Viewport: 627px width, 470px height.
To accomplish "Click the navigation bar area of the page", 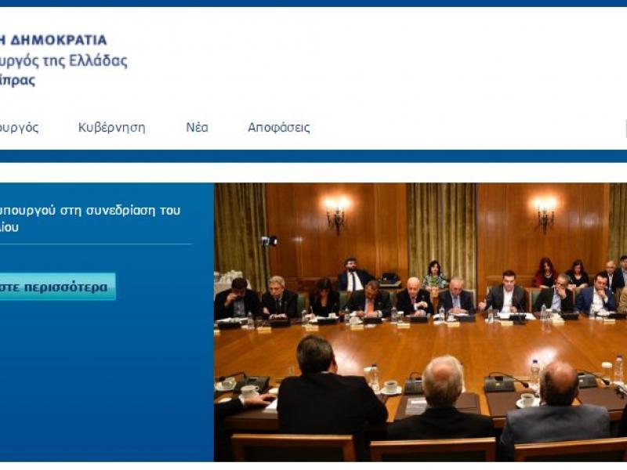I will tap(313, 127).
